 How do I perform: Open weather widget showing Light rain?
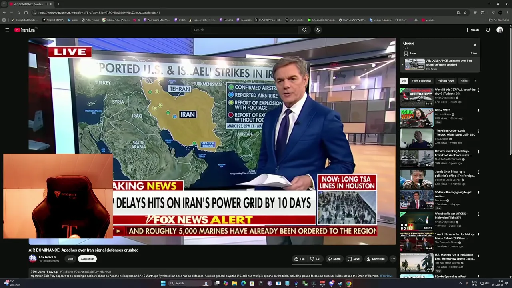click(x=12, y=283)
